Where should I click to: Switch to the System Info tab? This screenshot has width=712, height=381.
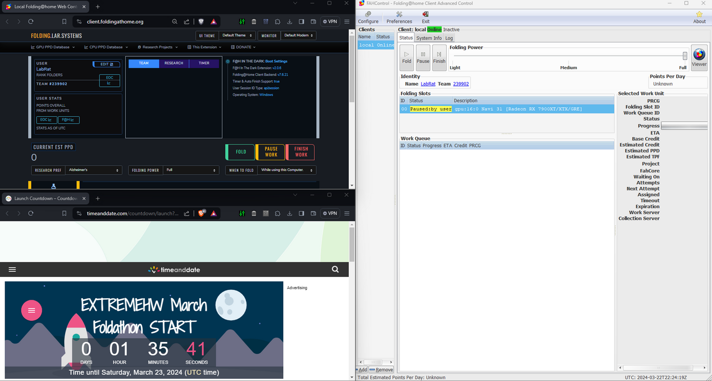pyautogui.click(x=429, y=38)
